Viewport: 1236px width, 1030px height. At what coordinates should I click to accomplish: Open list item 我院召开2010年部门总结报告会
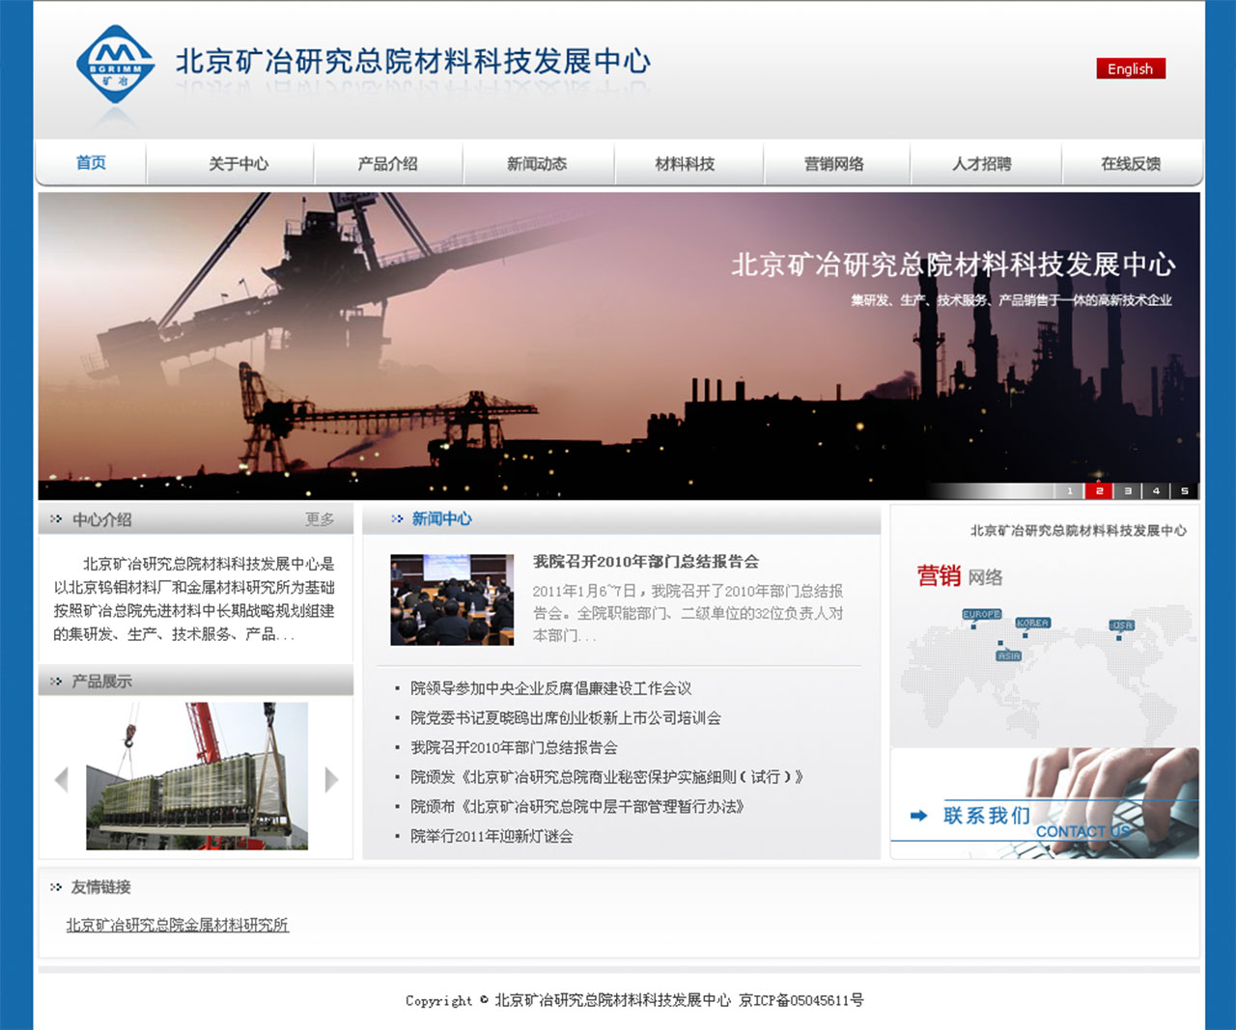[x=514, y=748]
